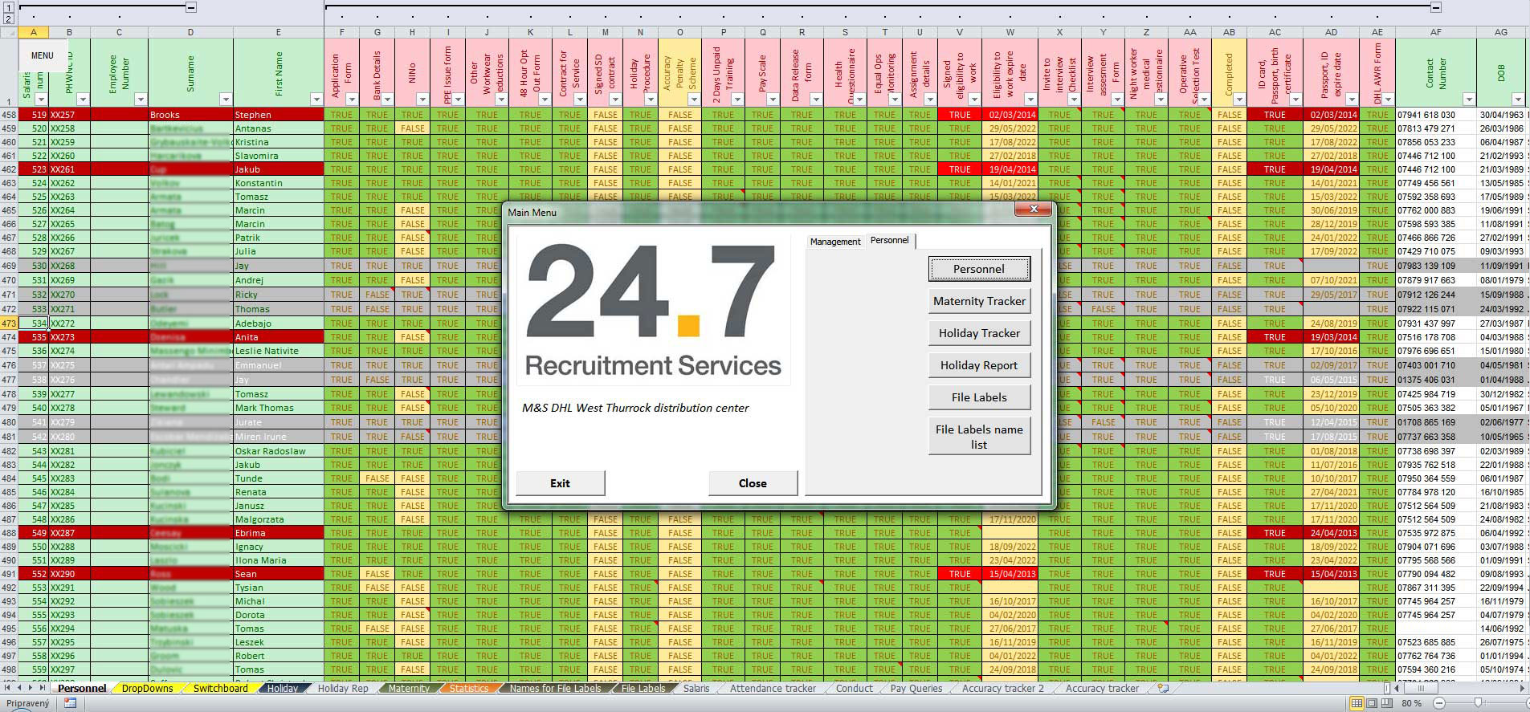1530x712 pixels.
Task: Click the Exit button in Main Menu
Action: click(x=560, y=483)
